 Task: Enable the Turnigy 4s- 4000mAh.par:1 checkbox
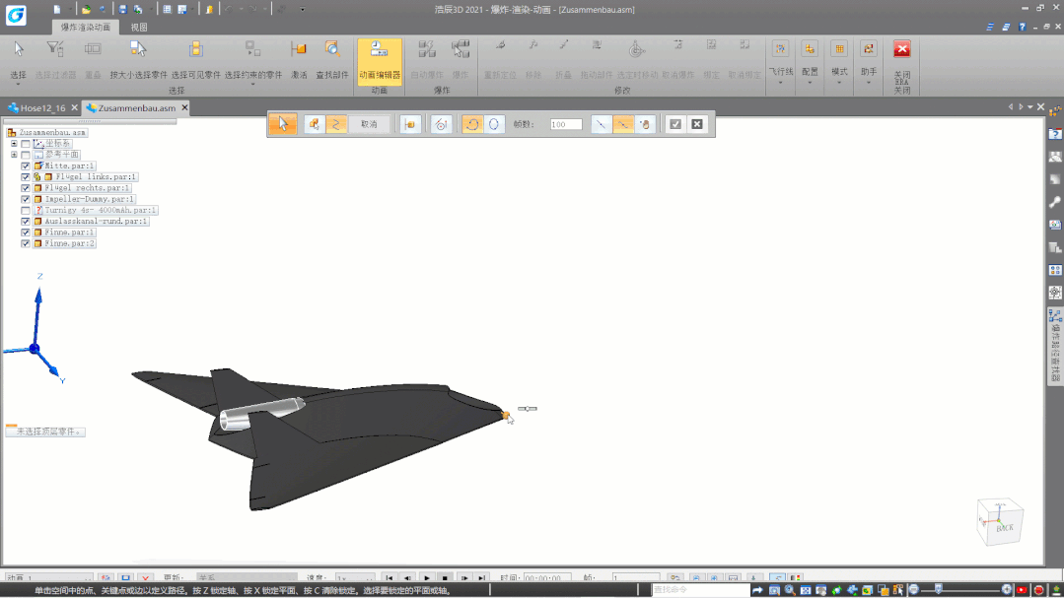point(26,210)
